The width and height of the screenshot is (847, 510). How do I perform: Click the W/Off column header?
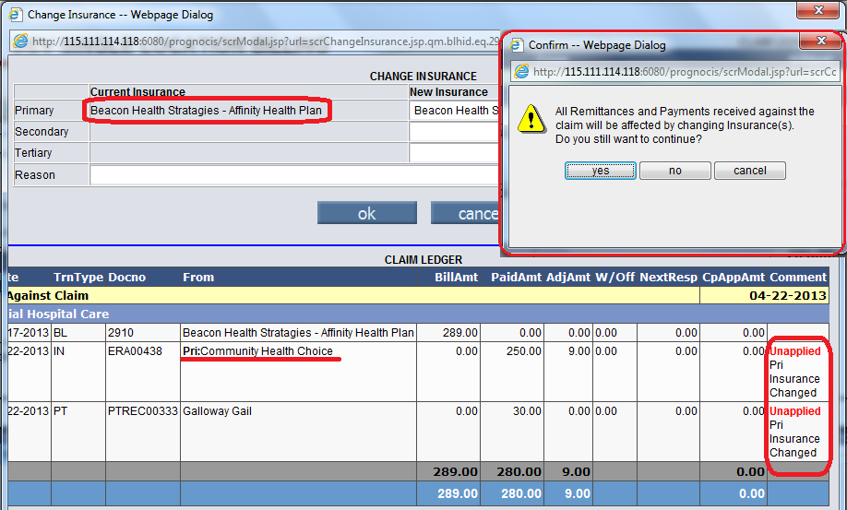pyautogui.click(x=614, y=278)
